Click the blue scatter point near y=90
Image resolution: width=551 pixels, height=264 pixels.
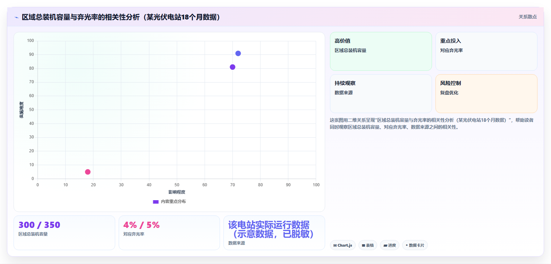(x=238, y=53)
